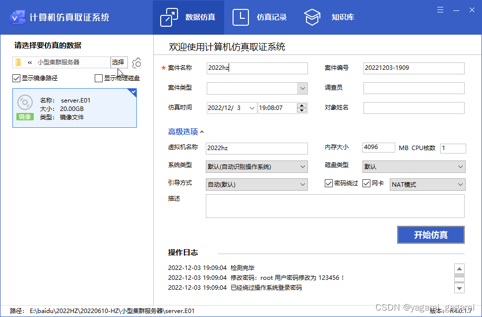Click the 案件名称 input field

click(x=257, y=68)
